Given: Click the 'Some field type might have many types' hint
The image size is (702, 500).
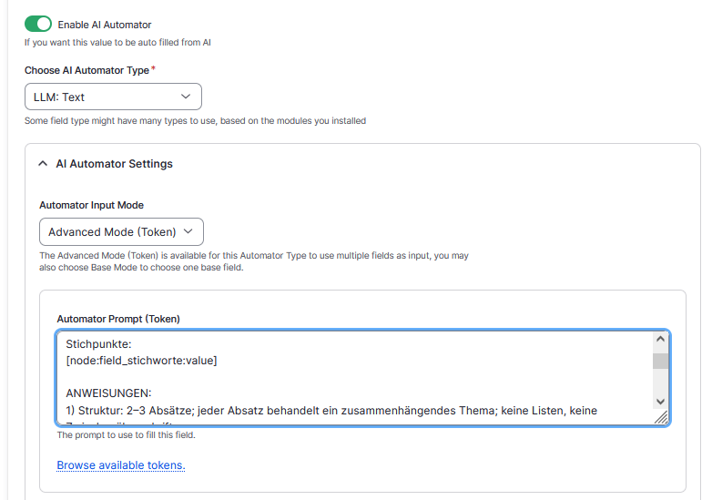Looking at the screenshot, I should point(195,121).
